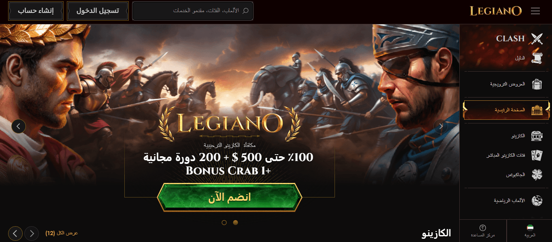Open the Arabic language selector with flag

tap(530, 231)
